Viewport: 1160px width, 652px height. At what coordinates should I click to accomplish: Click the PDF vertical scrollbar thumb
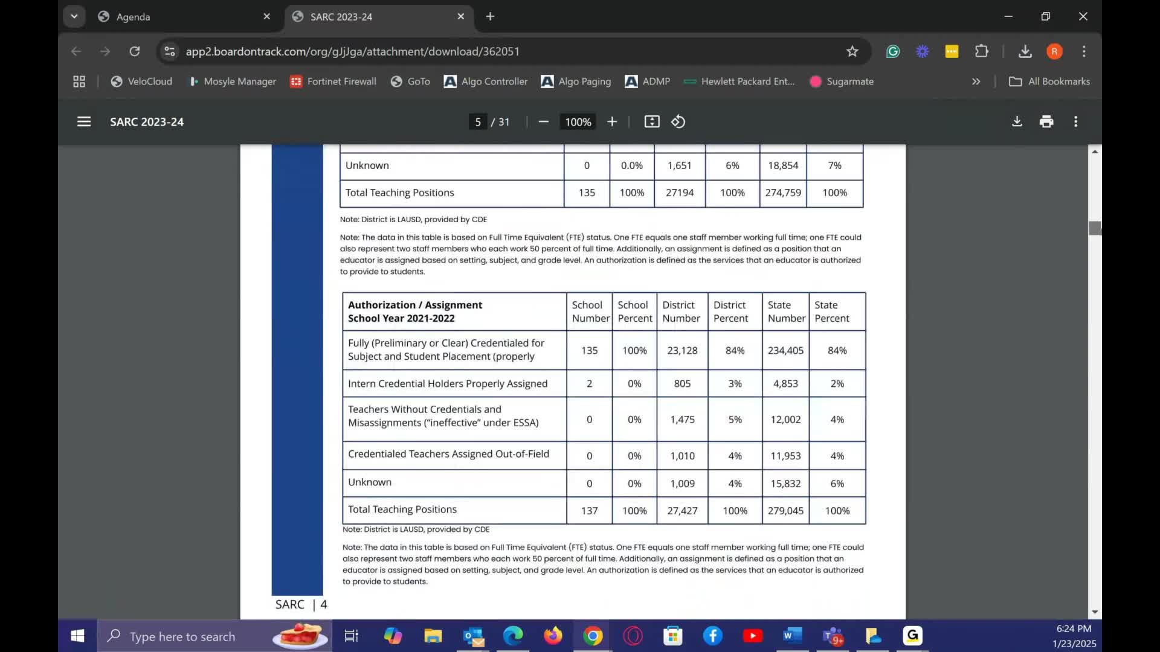coord(1095,228)
